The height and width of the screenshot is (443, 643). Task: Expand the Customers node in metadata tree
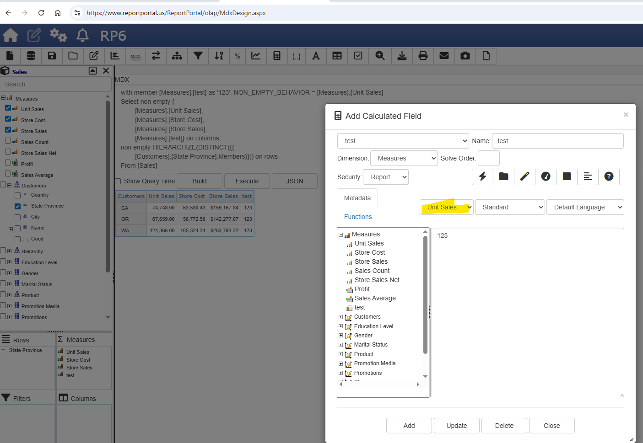pos(340,317)
